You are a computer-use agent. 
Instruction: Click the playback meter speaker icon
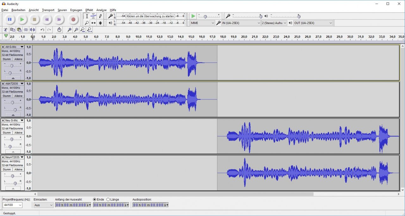(x=110, y=23)
